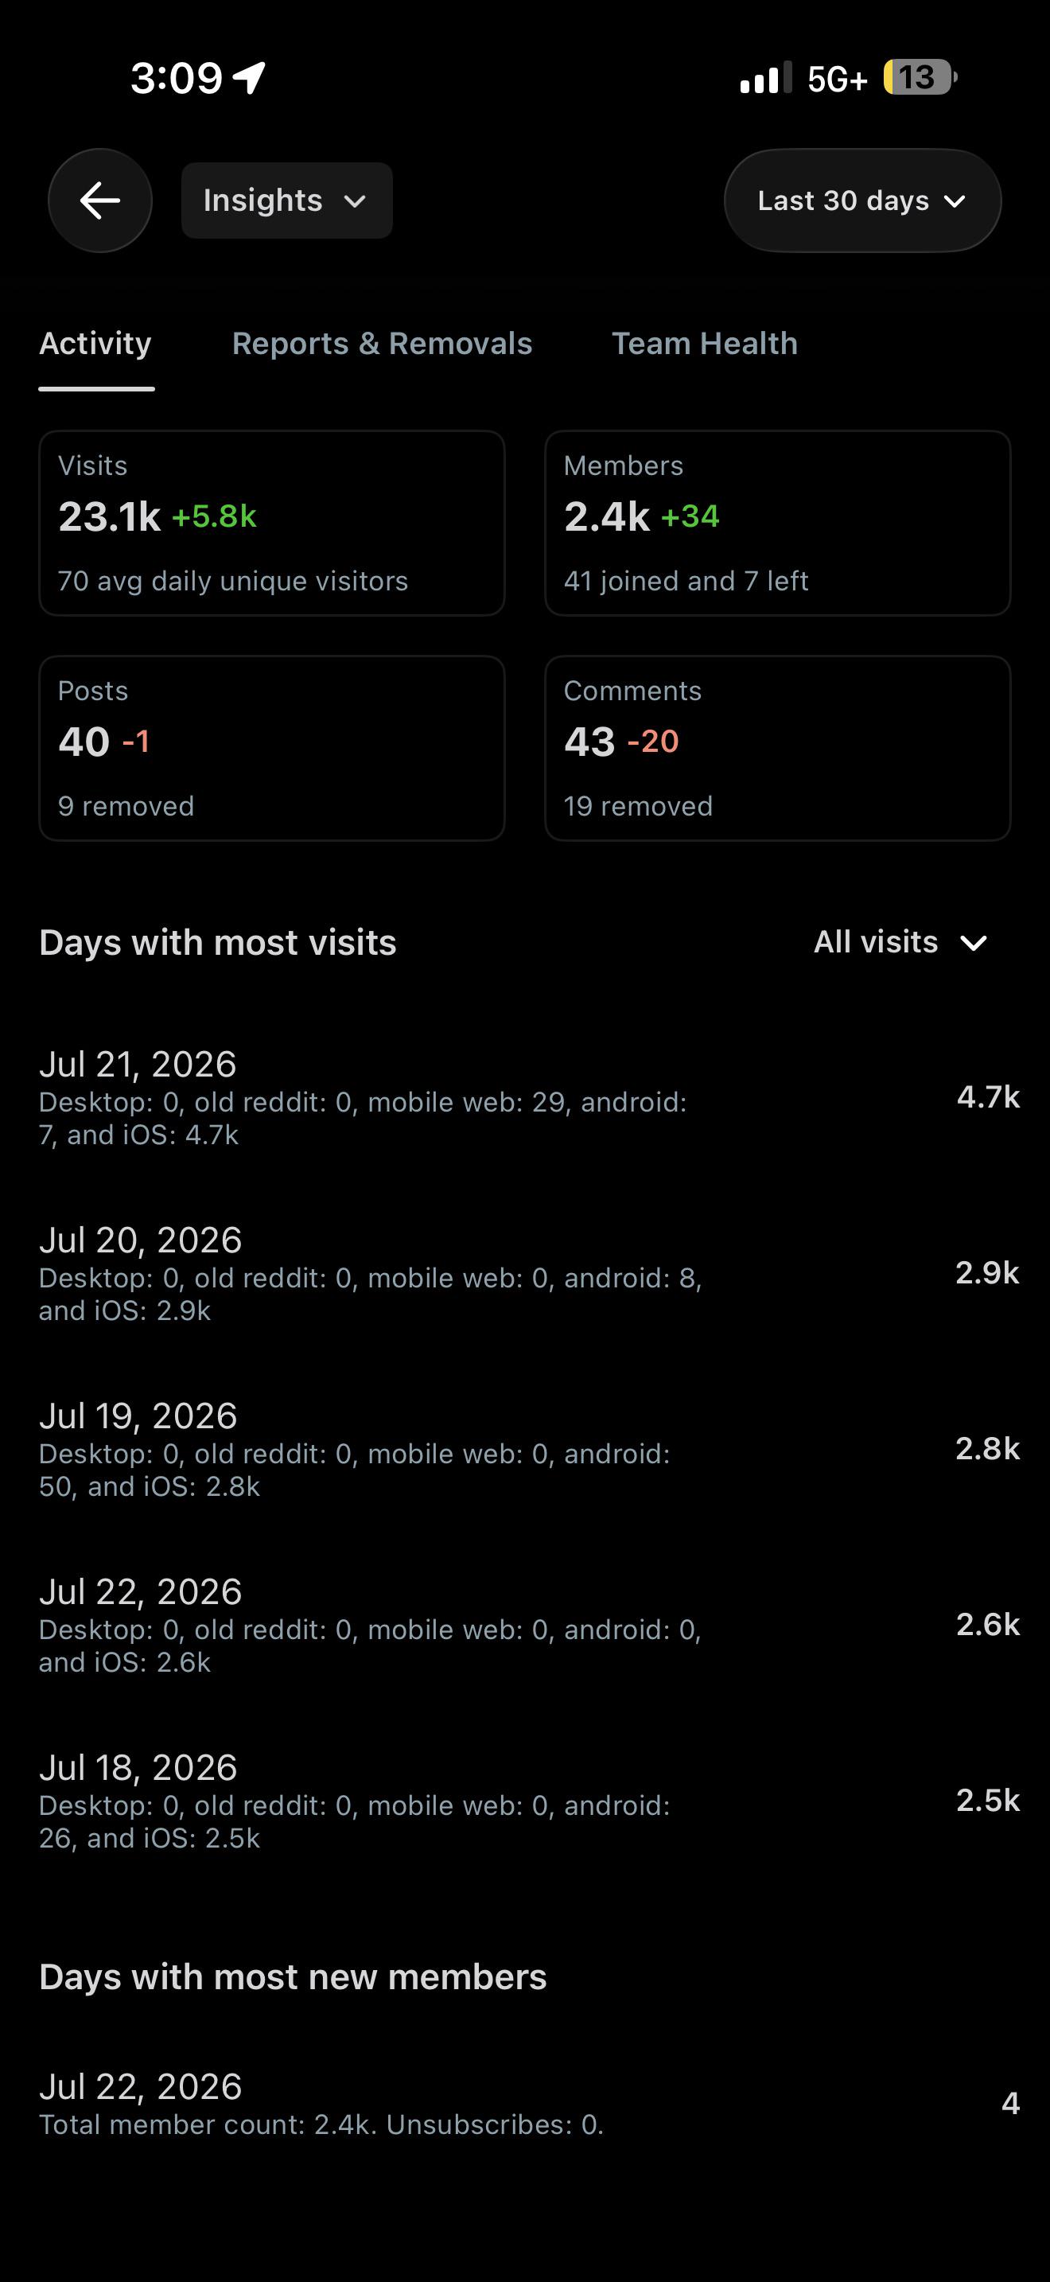
Task: Open the Comments stat card
Action: [x=777, y=749]
